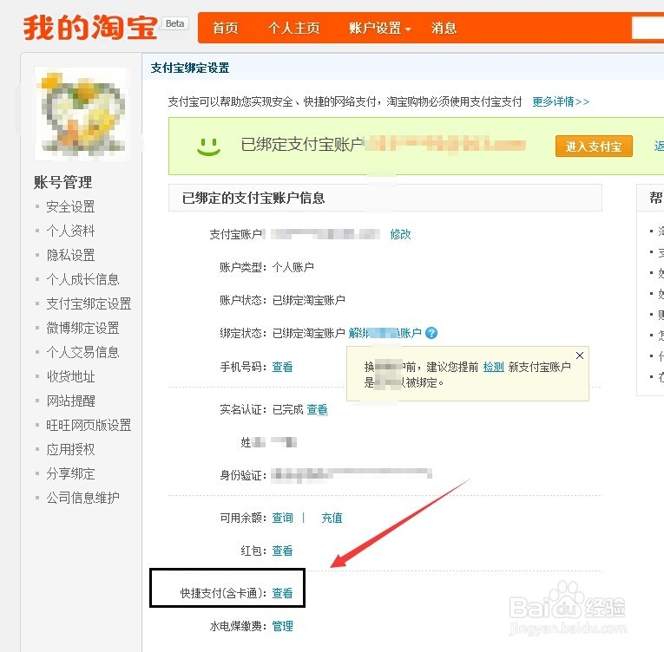Click the 账号管理 sidebar heading
The height and width of the screenshot is (652, 664).
point(62,182)
